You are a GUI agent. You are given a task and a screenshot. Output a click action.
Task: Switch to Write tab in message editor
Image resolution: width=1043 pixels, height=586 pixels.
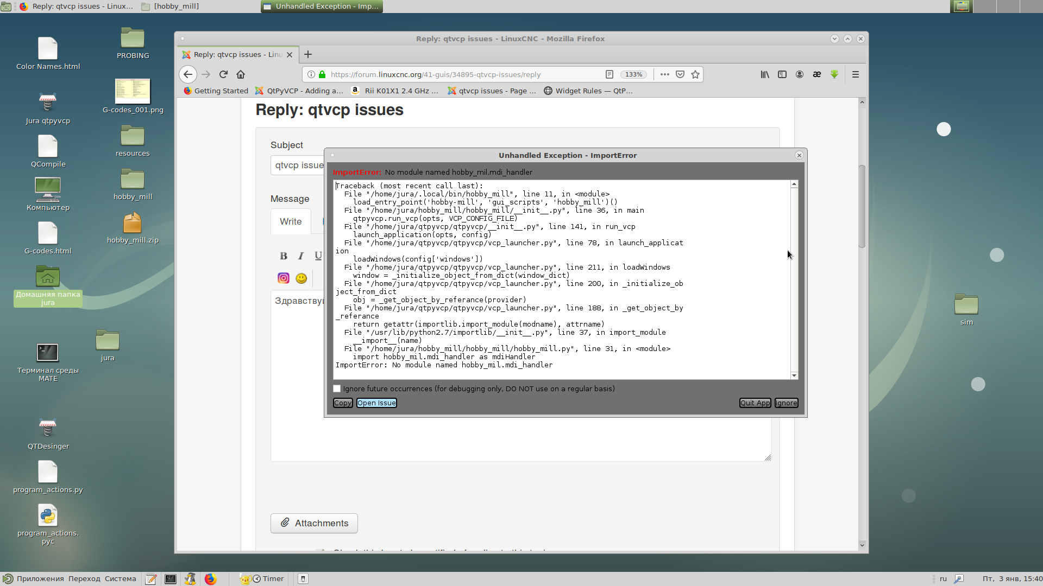coord(291,221)
